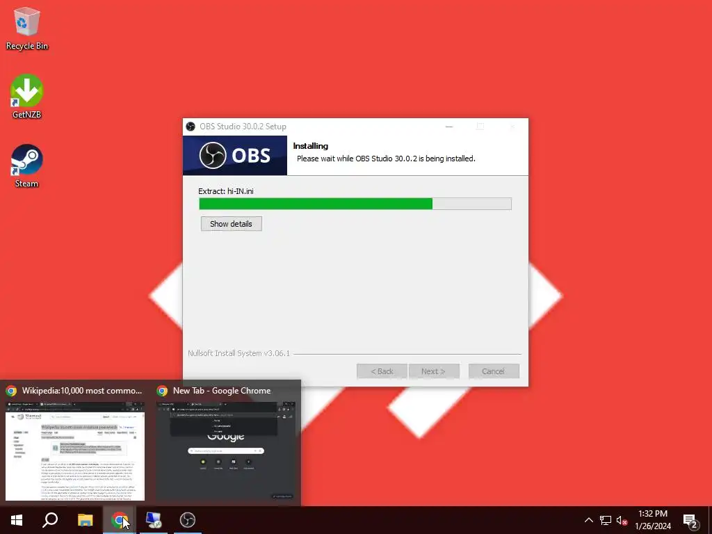Click the OBS banner image in installer header
Image resolution: width=712 pixels, height=534 pixels.
(235, 155)
